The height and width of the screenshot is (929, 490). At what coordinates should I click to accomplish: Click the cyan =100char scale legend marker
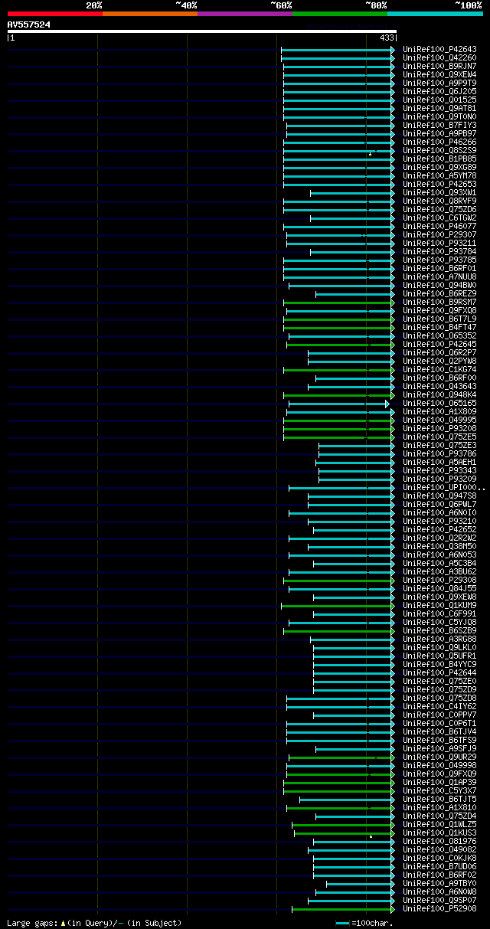(342, 923)
